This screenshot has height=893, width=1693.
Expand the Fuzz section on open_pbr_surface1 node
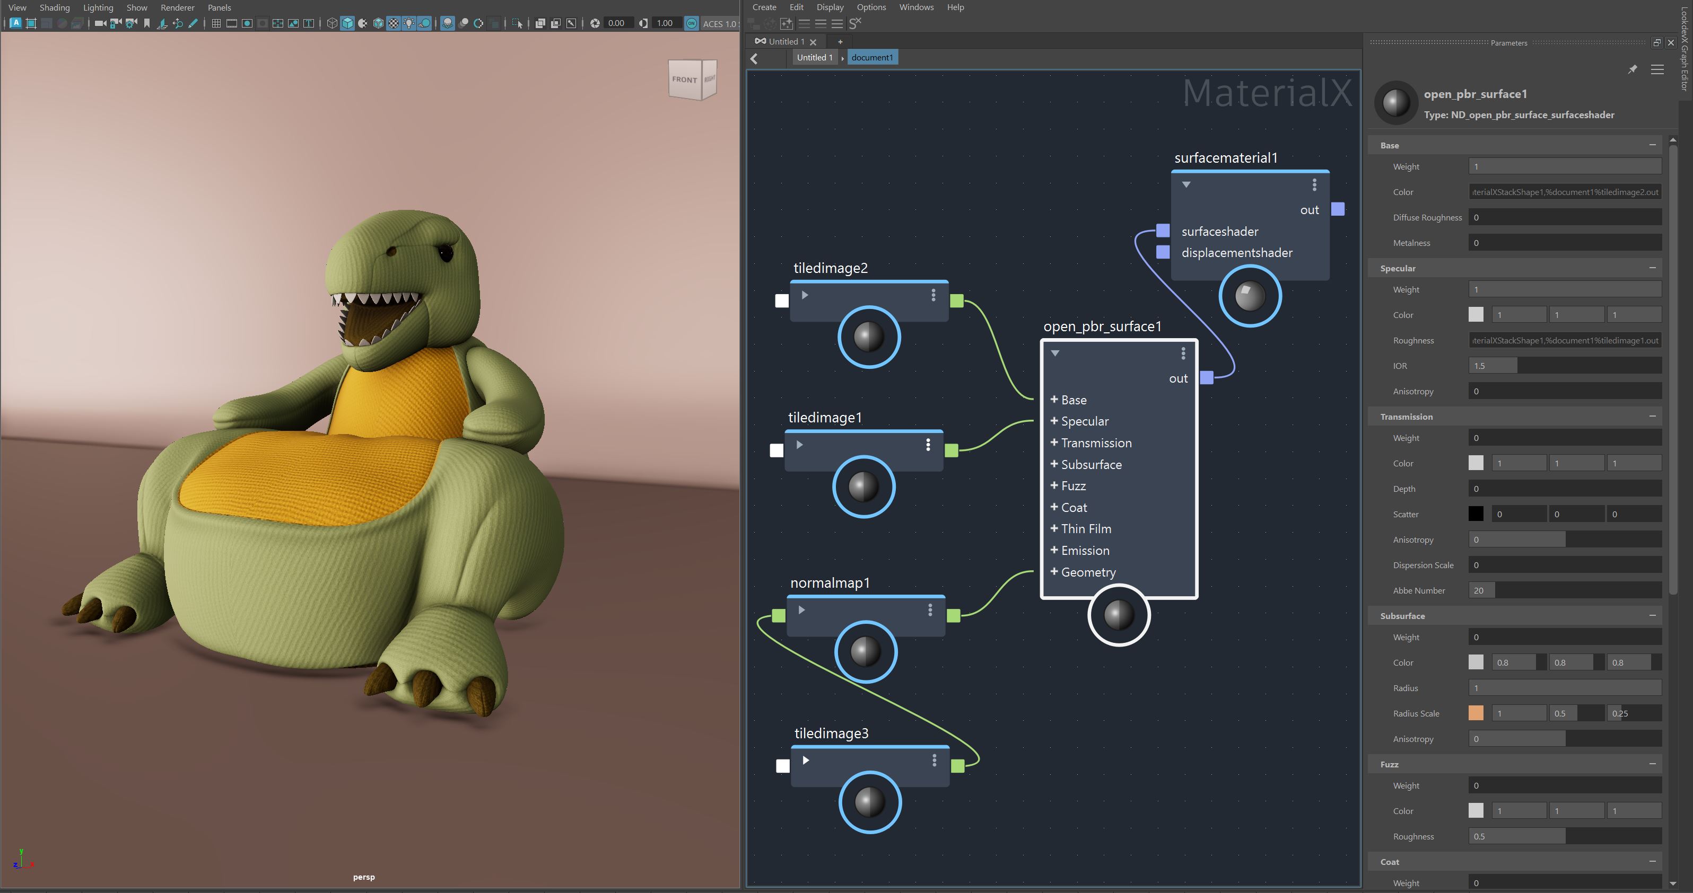(1054, 486)
